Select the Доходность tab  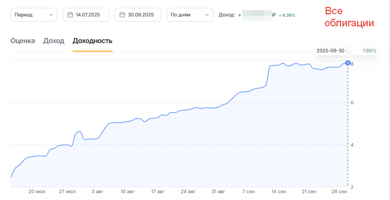(x=93, y=41)
